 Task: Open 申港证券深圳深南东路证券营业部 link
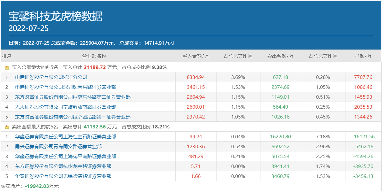click(65, 87)
